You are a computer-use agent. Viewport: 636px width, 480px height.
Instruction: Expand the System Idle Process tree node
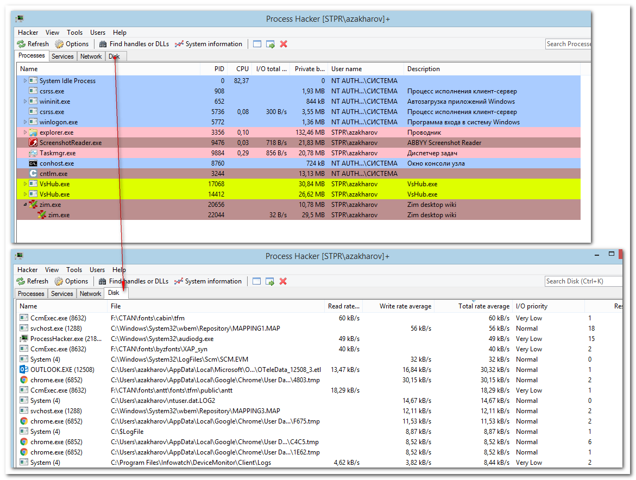25,81
